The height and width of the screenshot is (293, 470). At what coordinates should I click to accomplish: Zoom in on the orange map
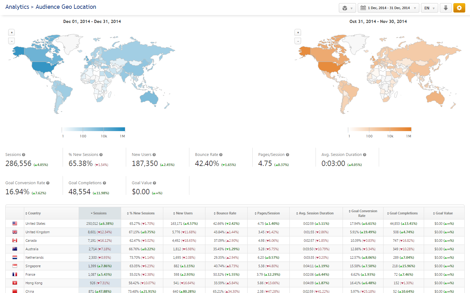point(298,32)
